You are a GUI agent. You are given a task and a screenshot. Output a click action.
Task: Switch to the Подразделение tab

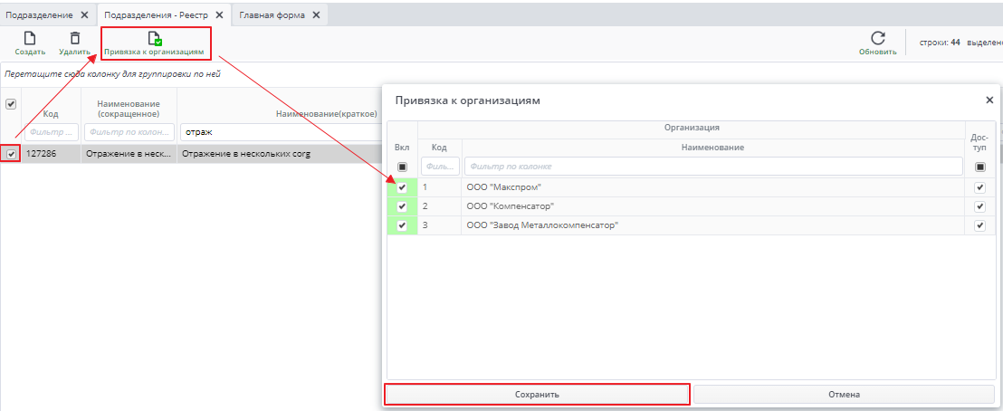40,15
